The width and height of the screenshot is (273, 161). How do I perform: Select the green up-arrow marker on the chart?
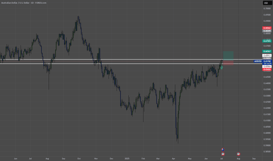(221, 68)
